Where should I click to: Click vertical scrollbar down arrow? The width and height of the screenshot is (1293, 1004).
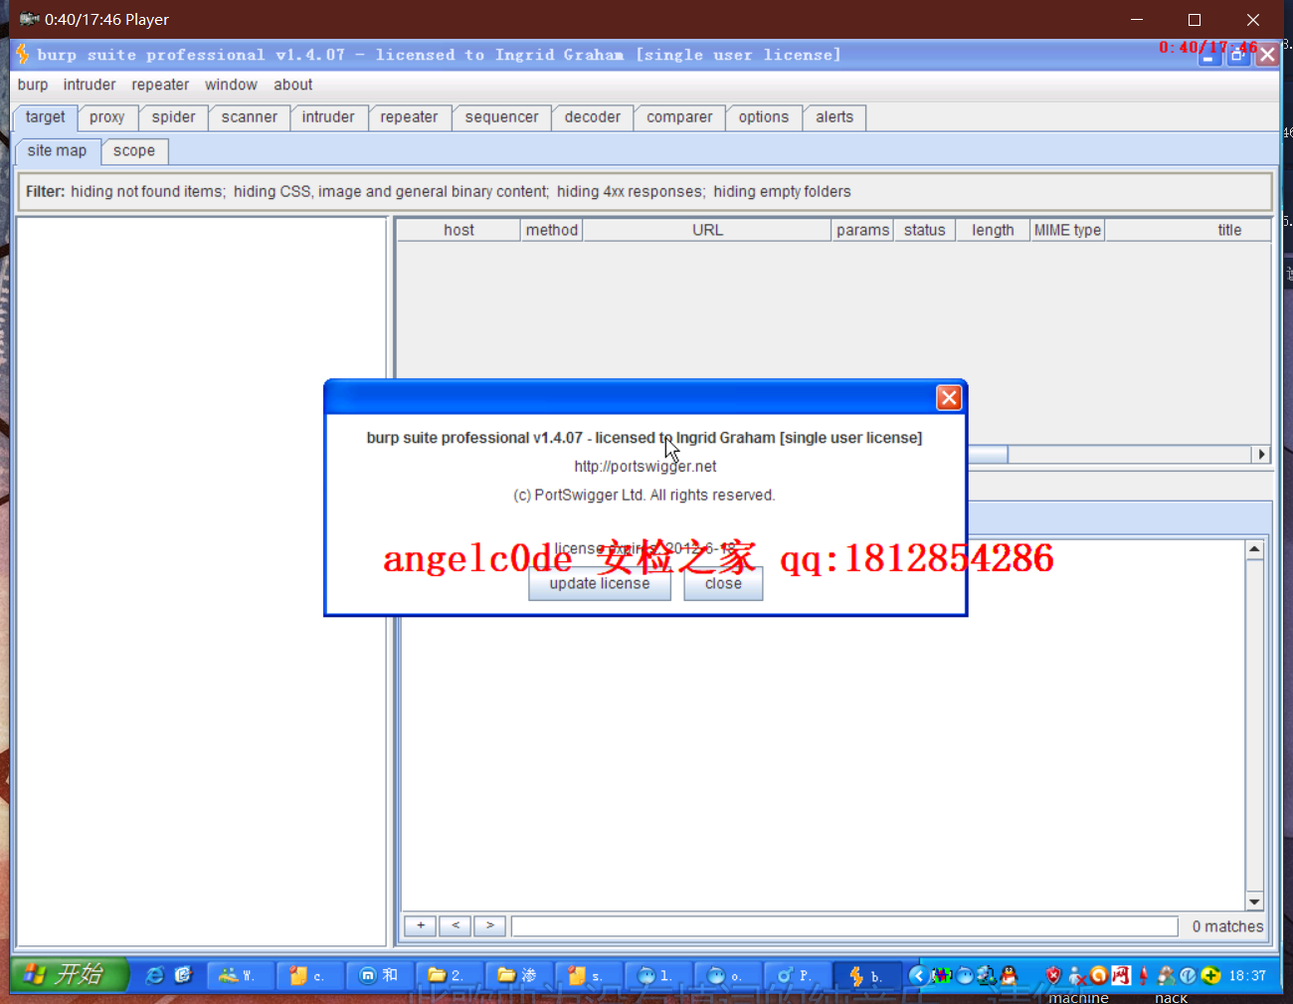(1254, 902)
